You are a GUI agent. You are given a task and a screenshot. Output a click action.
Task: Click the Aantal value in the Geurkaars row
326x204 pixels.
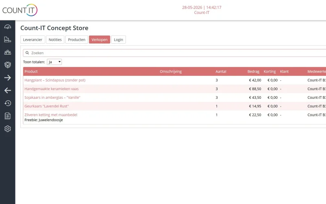[216, 106]
